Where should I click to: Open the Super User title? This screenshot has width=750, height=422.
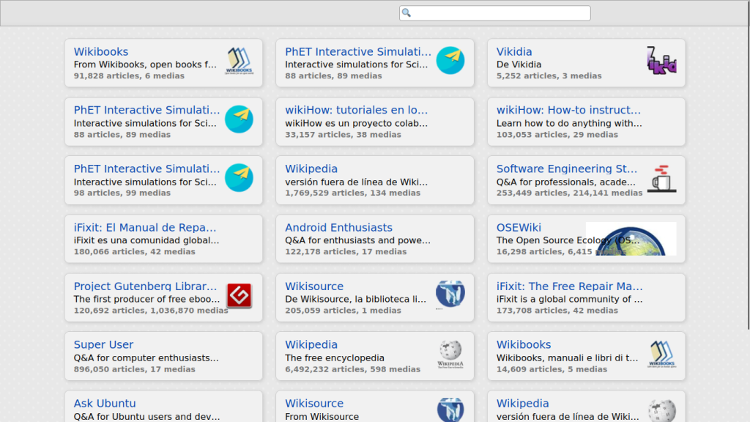(103, 344)
